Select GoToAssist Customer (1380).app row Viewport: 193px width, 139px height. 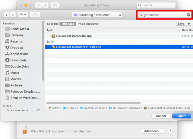(119, 47)
